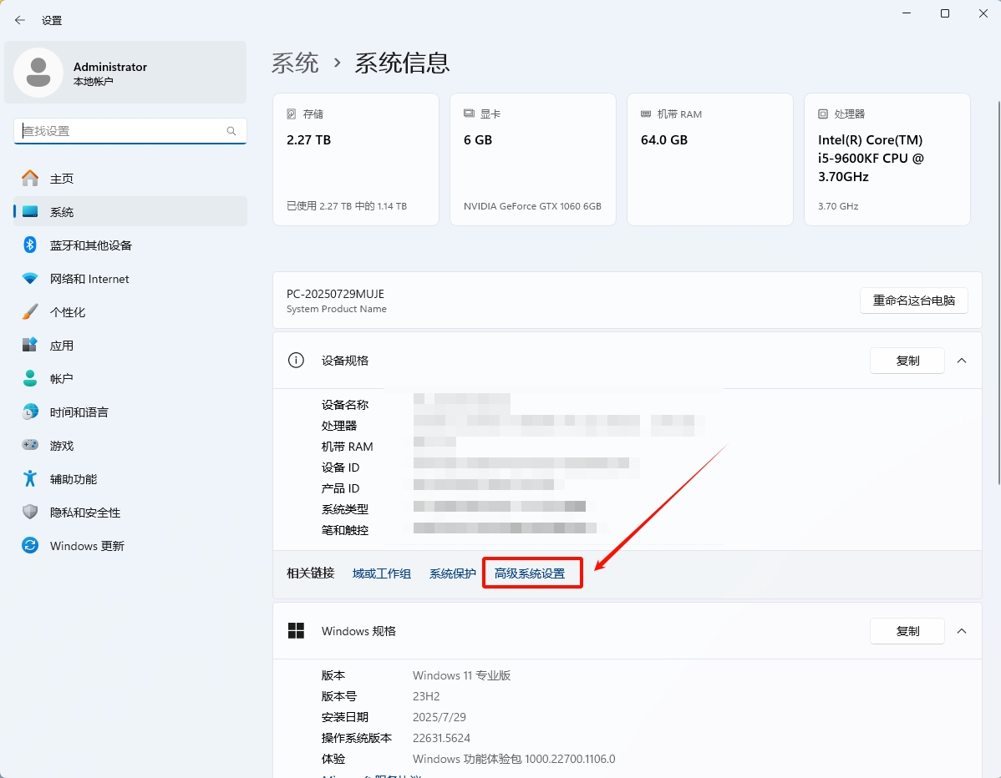1001x778 pixels.
Task: Click 重命名这台电脑 button
Action: (913, 301)
